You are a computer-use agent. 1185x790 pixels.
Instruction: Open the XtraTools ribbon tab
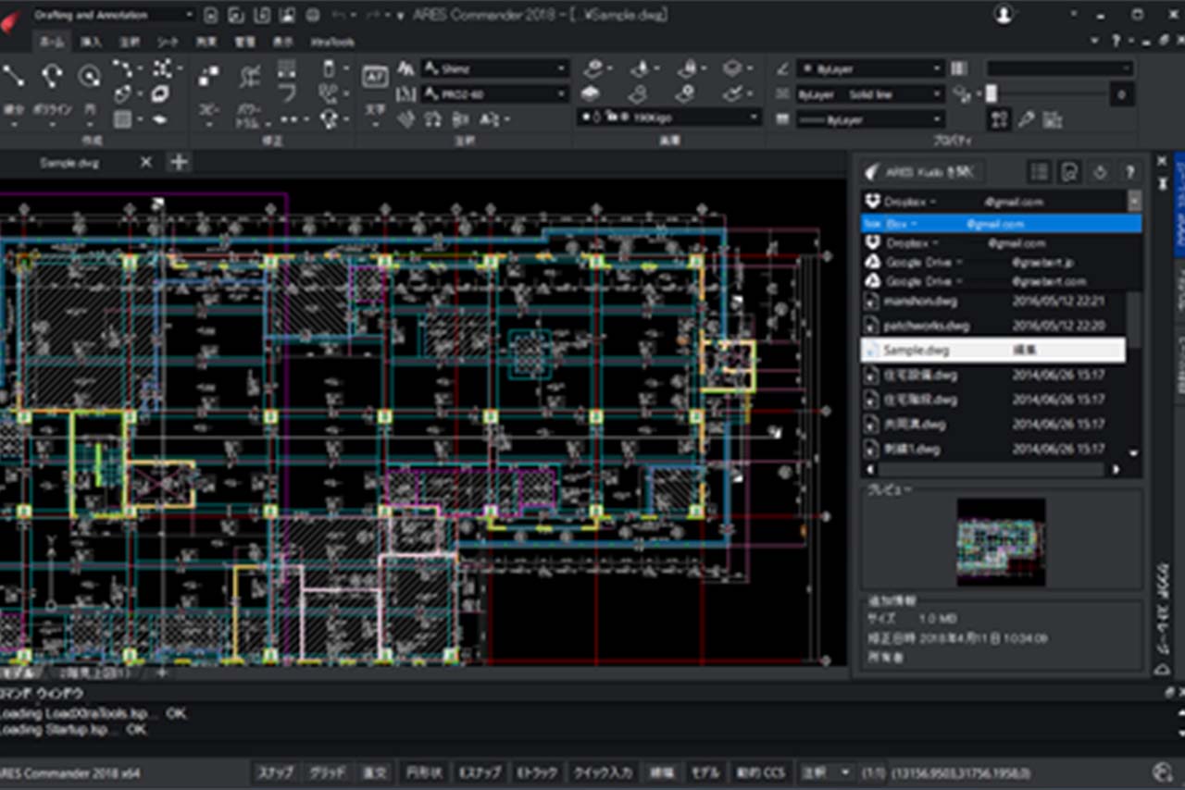[332, 42]
